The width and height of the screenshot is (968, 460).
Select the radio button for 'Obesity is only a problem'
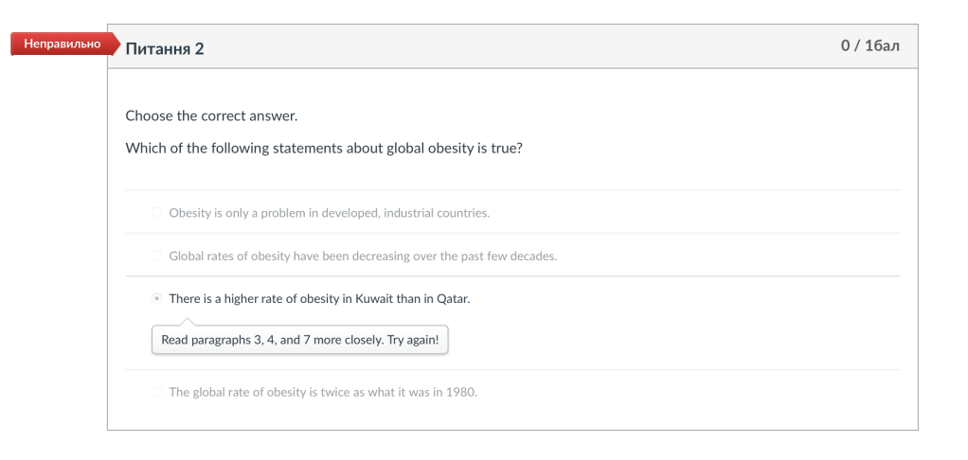pos(156,213)
